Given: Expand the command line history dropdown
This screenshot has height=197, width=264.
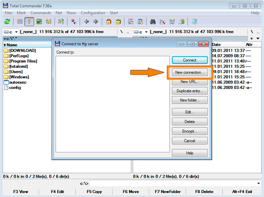Looking at the screenshot, I should coord(258,183).
